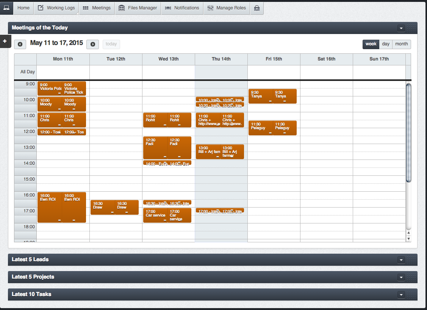This screenshot has height=310, width=427.
Task: Switch calendar to day view
Action: click(386, 44)
